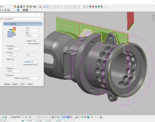Click the turn roughing diagram thumbnail

(13, 32)
